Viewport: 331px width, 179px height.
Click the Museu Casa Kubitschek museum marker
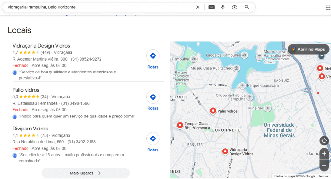tap(236, 68)
